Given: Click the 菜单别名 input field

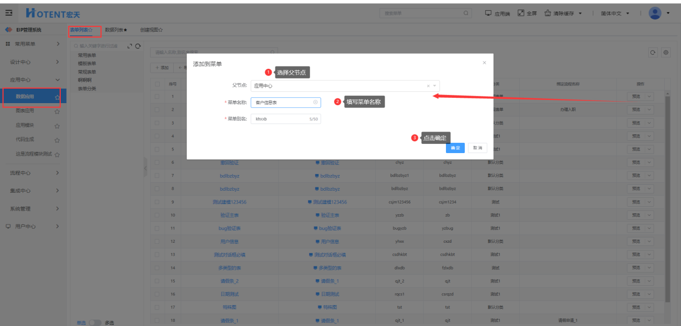Looking at the screenshot, I should point(280,119).
